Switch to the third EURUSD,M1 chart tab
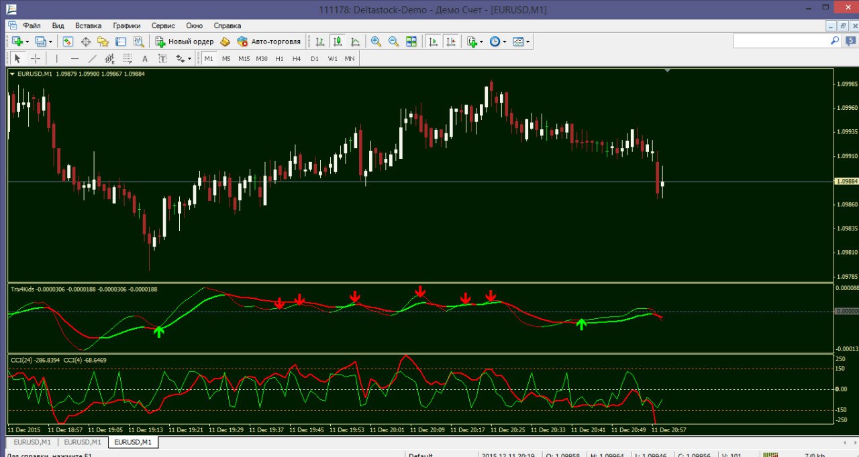Screen dimensions: 859x457 click(x=132, y=442)
